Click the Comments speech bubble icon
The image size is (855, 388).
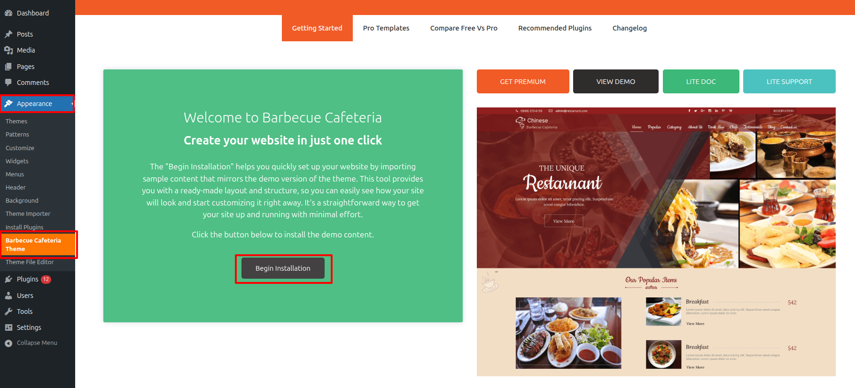pyautogui.click(x=8, y=83)
